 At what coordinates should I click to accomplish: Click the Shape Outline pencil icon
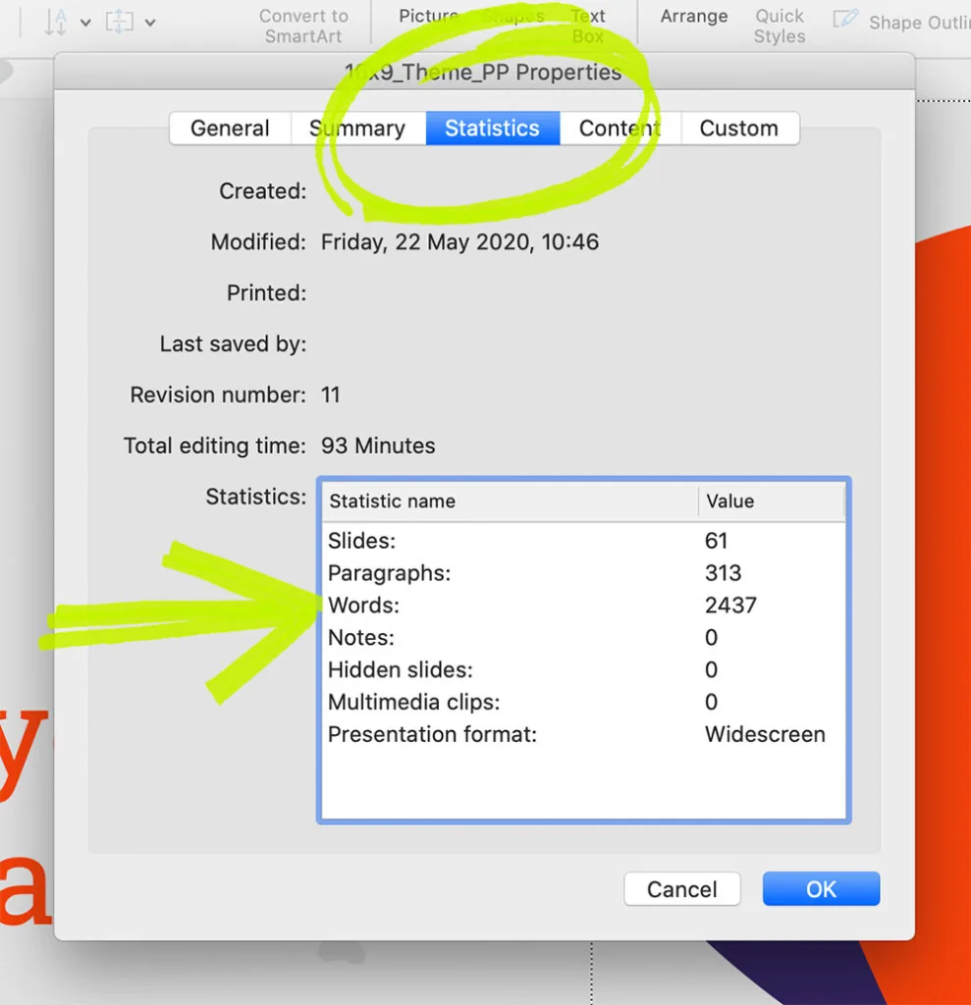click(844, 20)
